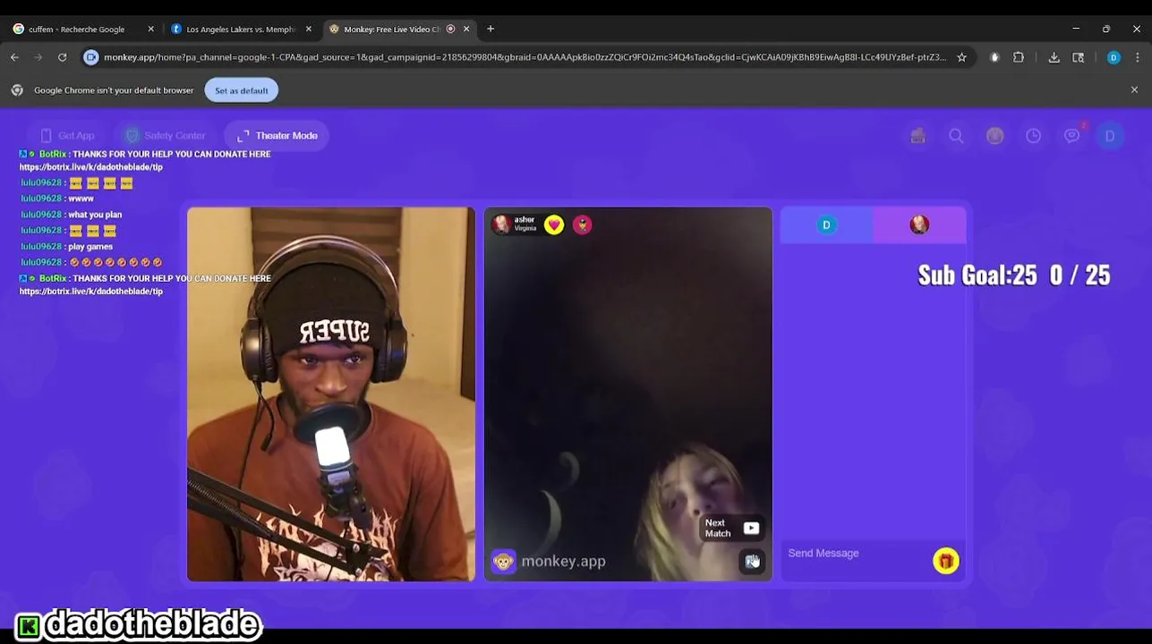Screen dimensions: 1152x644
Task: Focus the Send Message input field
Action: (x=857, y=554)
